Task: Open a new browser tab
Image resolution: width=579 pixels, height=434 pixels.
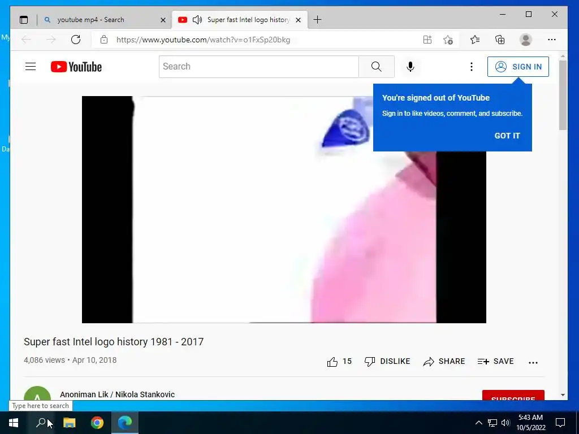Action: click(317, 20)
